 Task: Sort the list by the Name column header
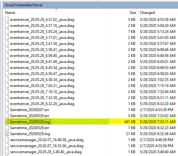(x=10, y=13)
